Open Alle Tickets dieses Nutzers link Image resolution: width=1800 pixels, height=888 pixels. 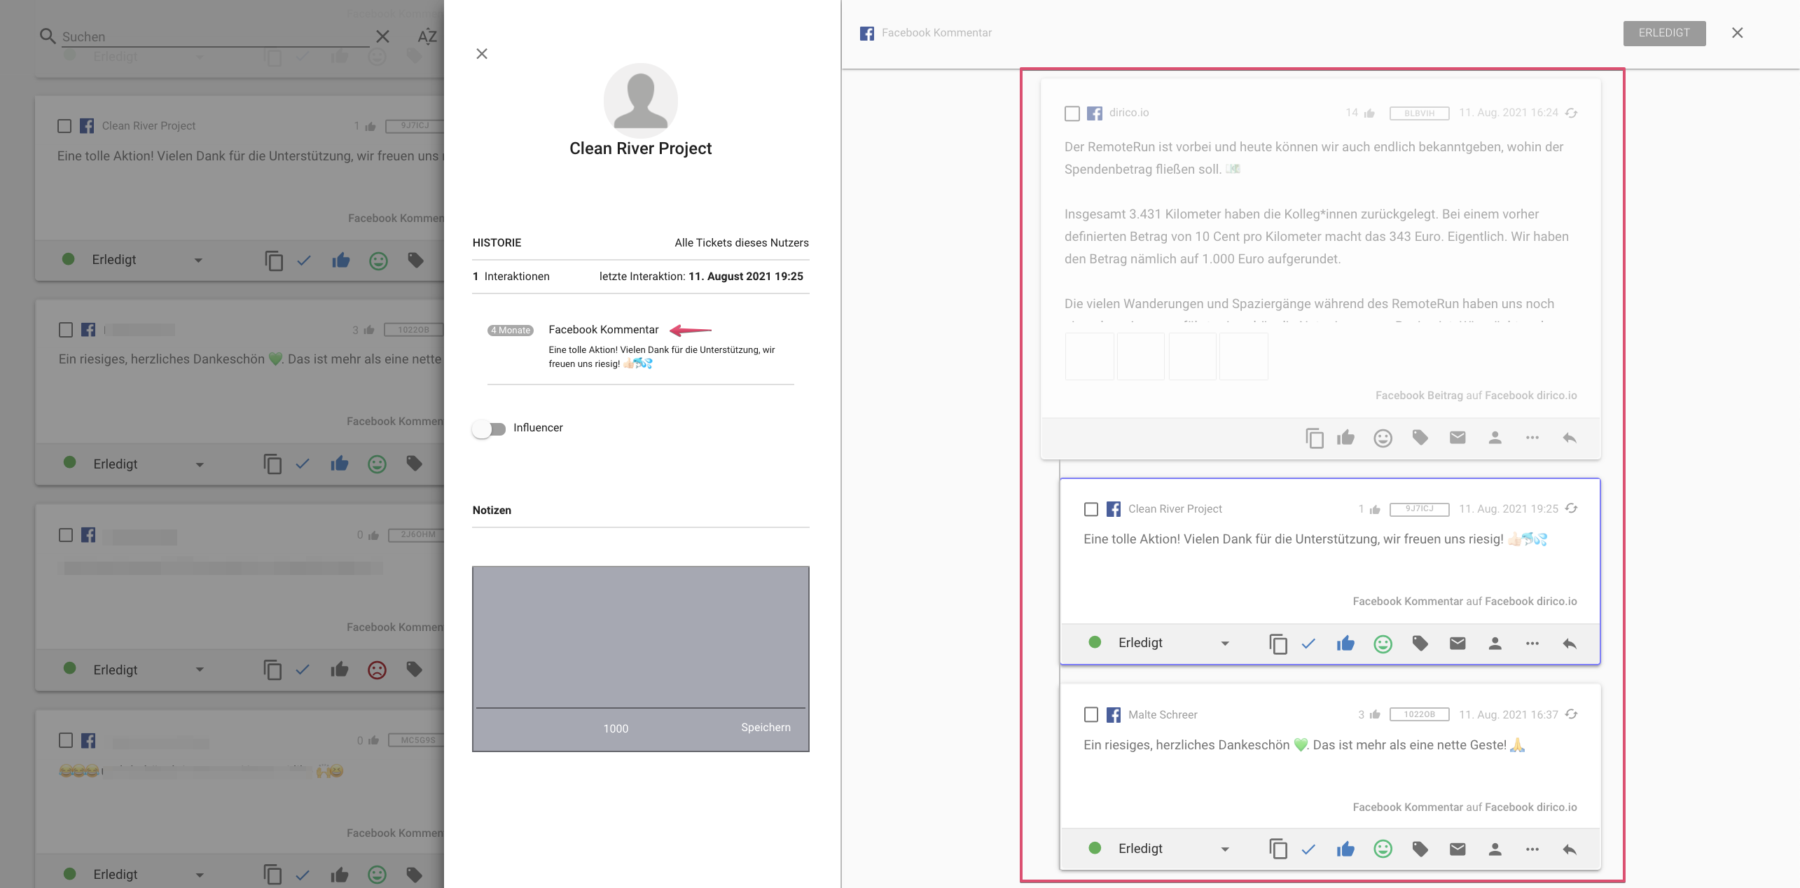[741, 243]
